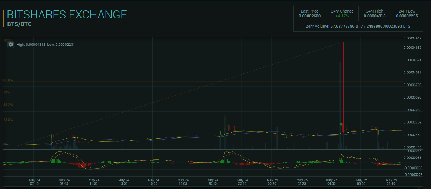Click the 23.6% Fibonacci level label
The width and height of the screenshot is (431, 189).
(8, 120)
